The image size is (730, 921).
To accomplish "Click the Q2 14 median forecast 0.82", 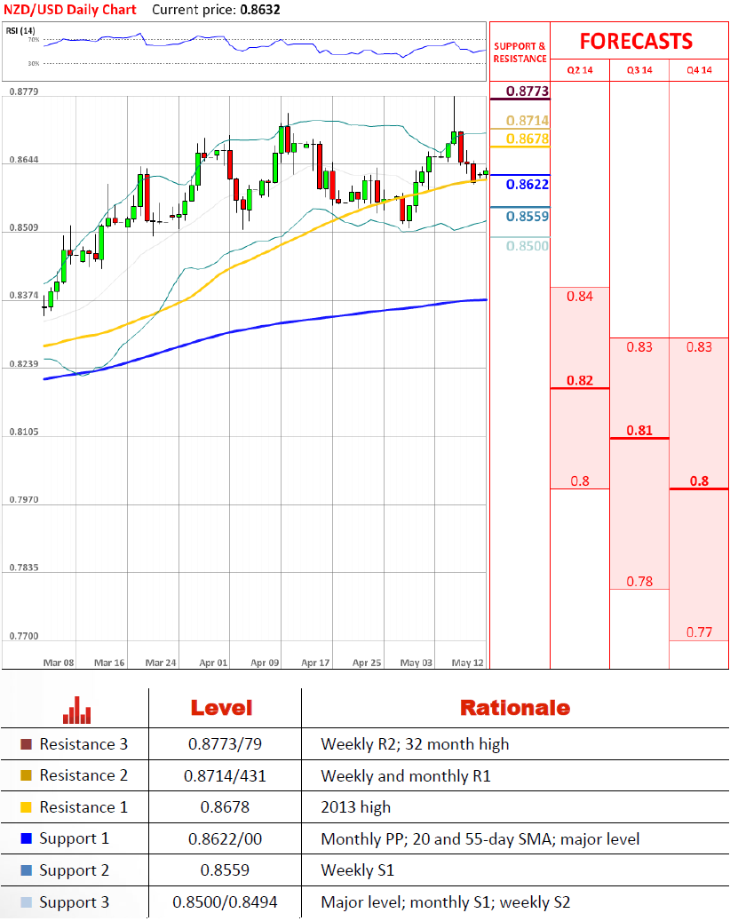I will click(580, 381).
